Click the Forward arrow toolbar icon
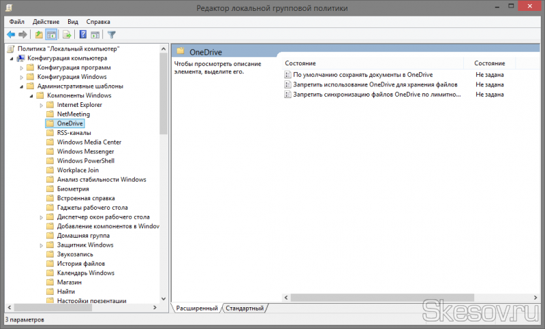Image resolution: width=545 pixels, height=329 pixels. [x=23, y=34]
